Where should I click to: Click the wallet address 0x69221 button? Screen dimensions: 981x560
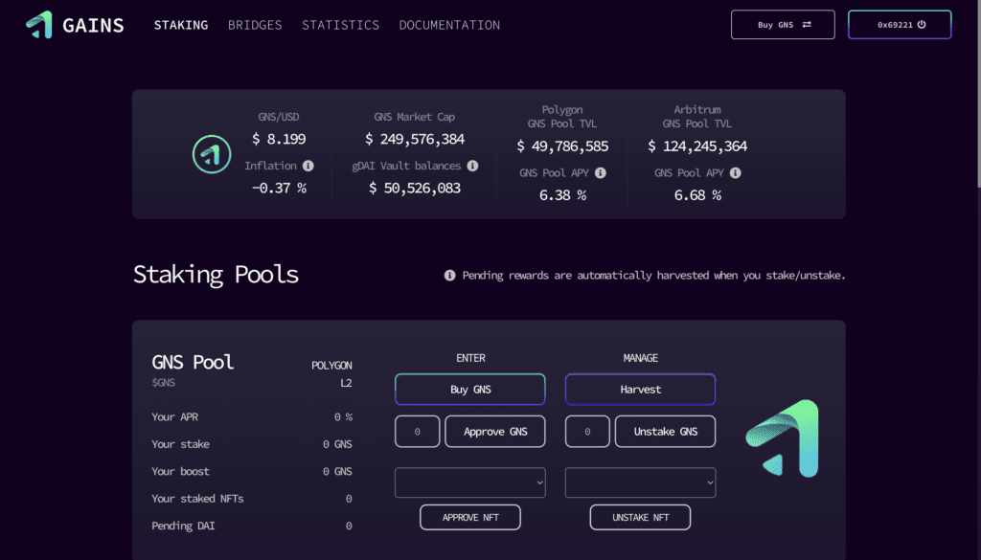900,24
